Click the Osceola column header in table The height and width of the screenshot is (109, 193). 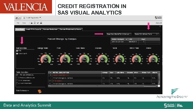click(x=130, y=73)
